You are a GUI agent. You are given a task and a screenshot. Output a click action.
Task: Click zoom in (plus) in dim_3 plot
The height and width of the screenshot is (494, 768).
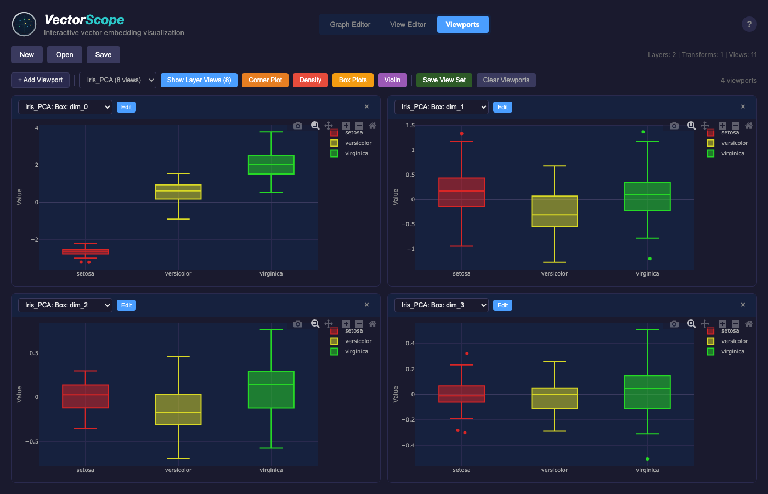(x=722, y=324)
